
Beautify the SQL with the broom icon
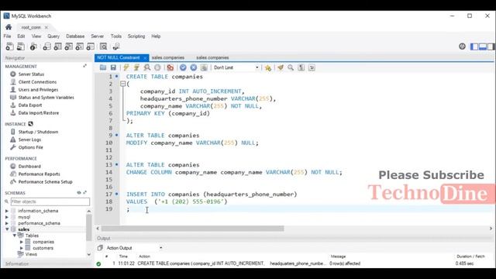tap(281, 67)
